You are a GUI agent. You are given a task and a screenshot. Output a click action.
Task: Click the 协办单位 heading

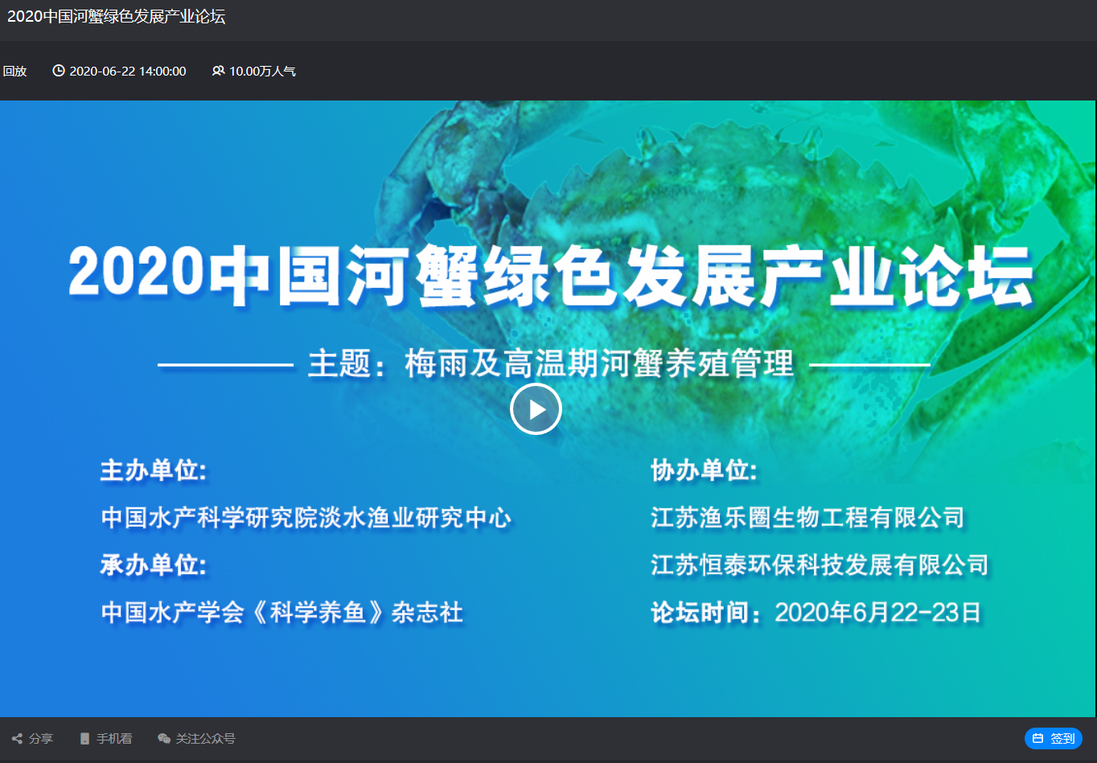[x=704, y=470]
